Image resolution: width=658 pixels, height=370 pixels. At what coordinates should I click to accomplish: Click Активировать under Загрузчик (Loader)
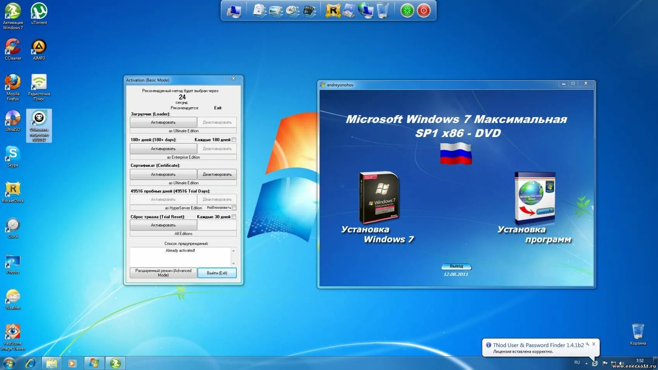click(x=163, y=122)
